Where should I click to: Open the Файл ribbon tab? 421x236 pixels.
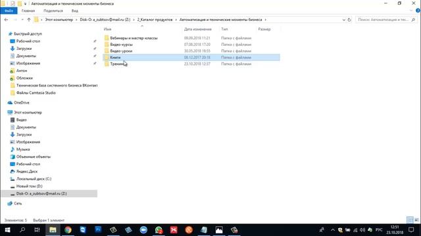[x=9, y=10]
